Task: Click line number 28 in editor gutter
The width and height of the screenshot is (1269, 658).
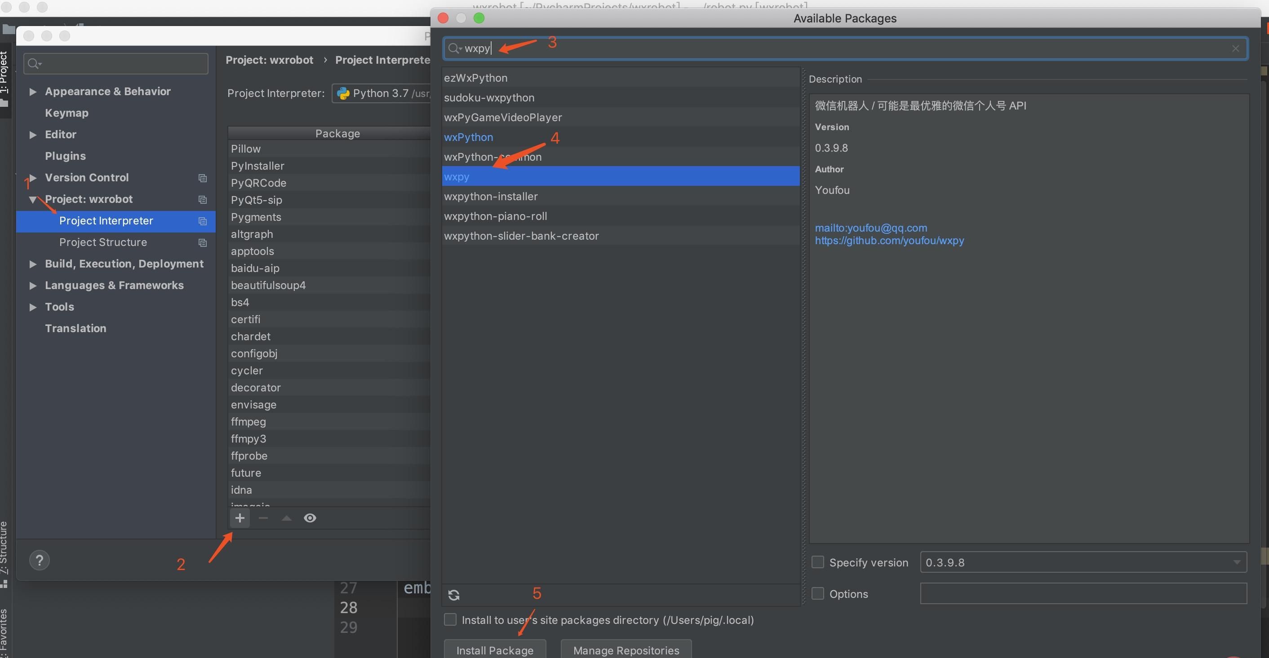Action: [x=349, y=608]
